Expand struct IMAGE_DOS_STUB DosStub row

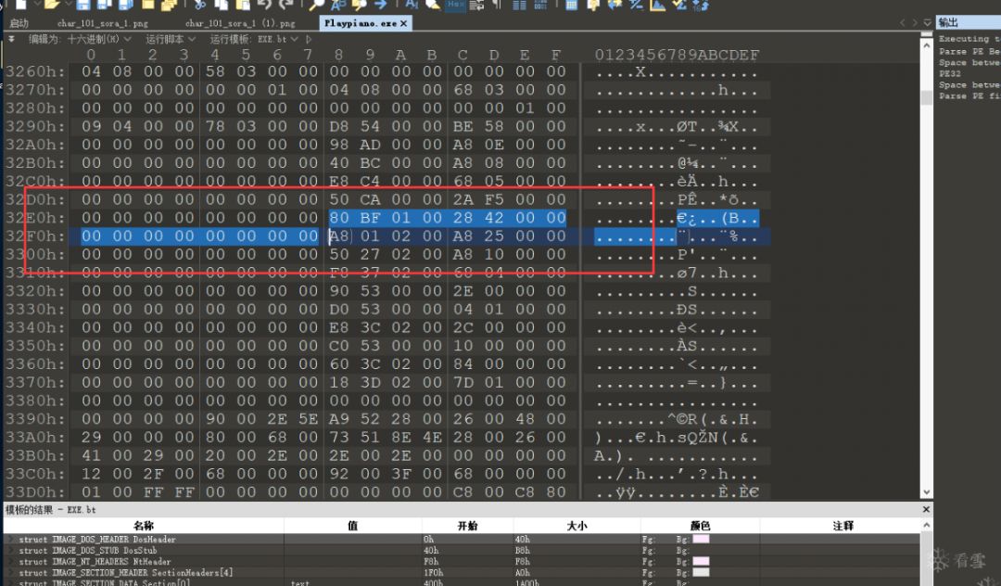pyautogui.click(x=10, y=550)
